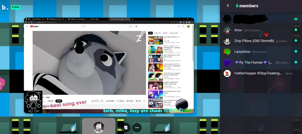
Task: Open the redacted member's avatar
Action: (227, 19)
